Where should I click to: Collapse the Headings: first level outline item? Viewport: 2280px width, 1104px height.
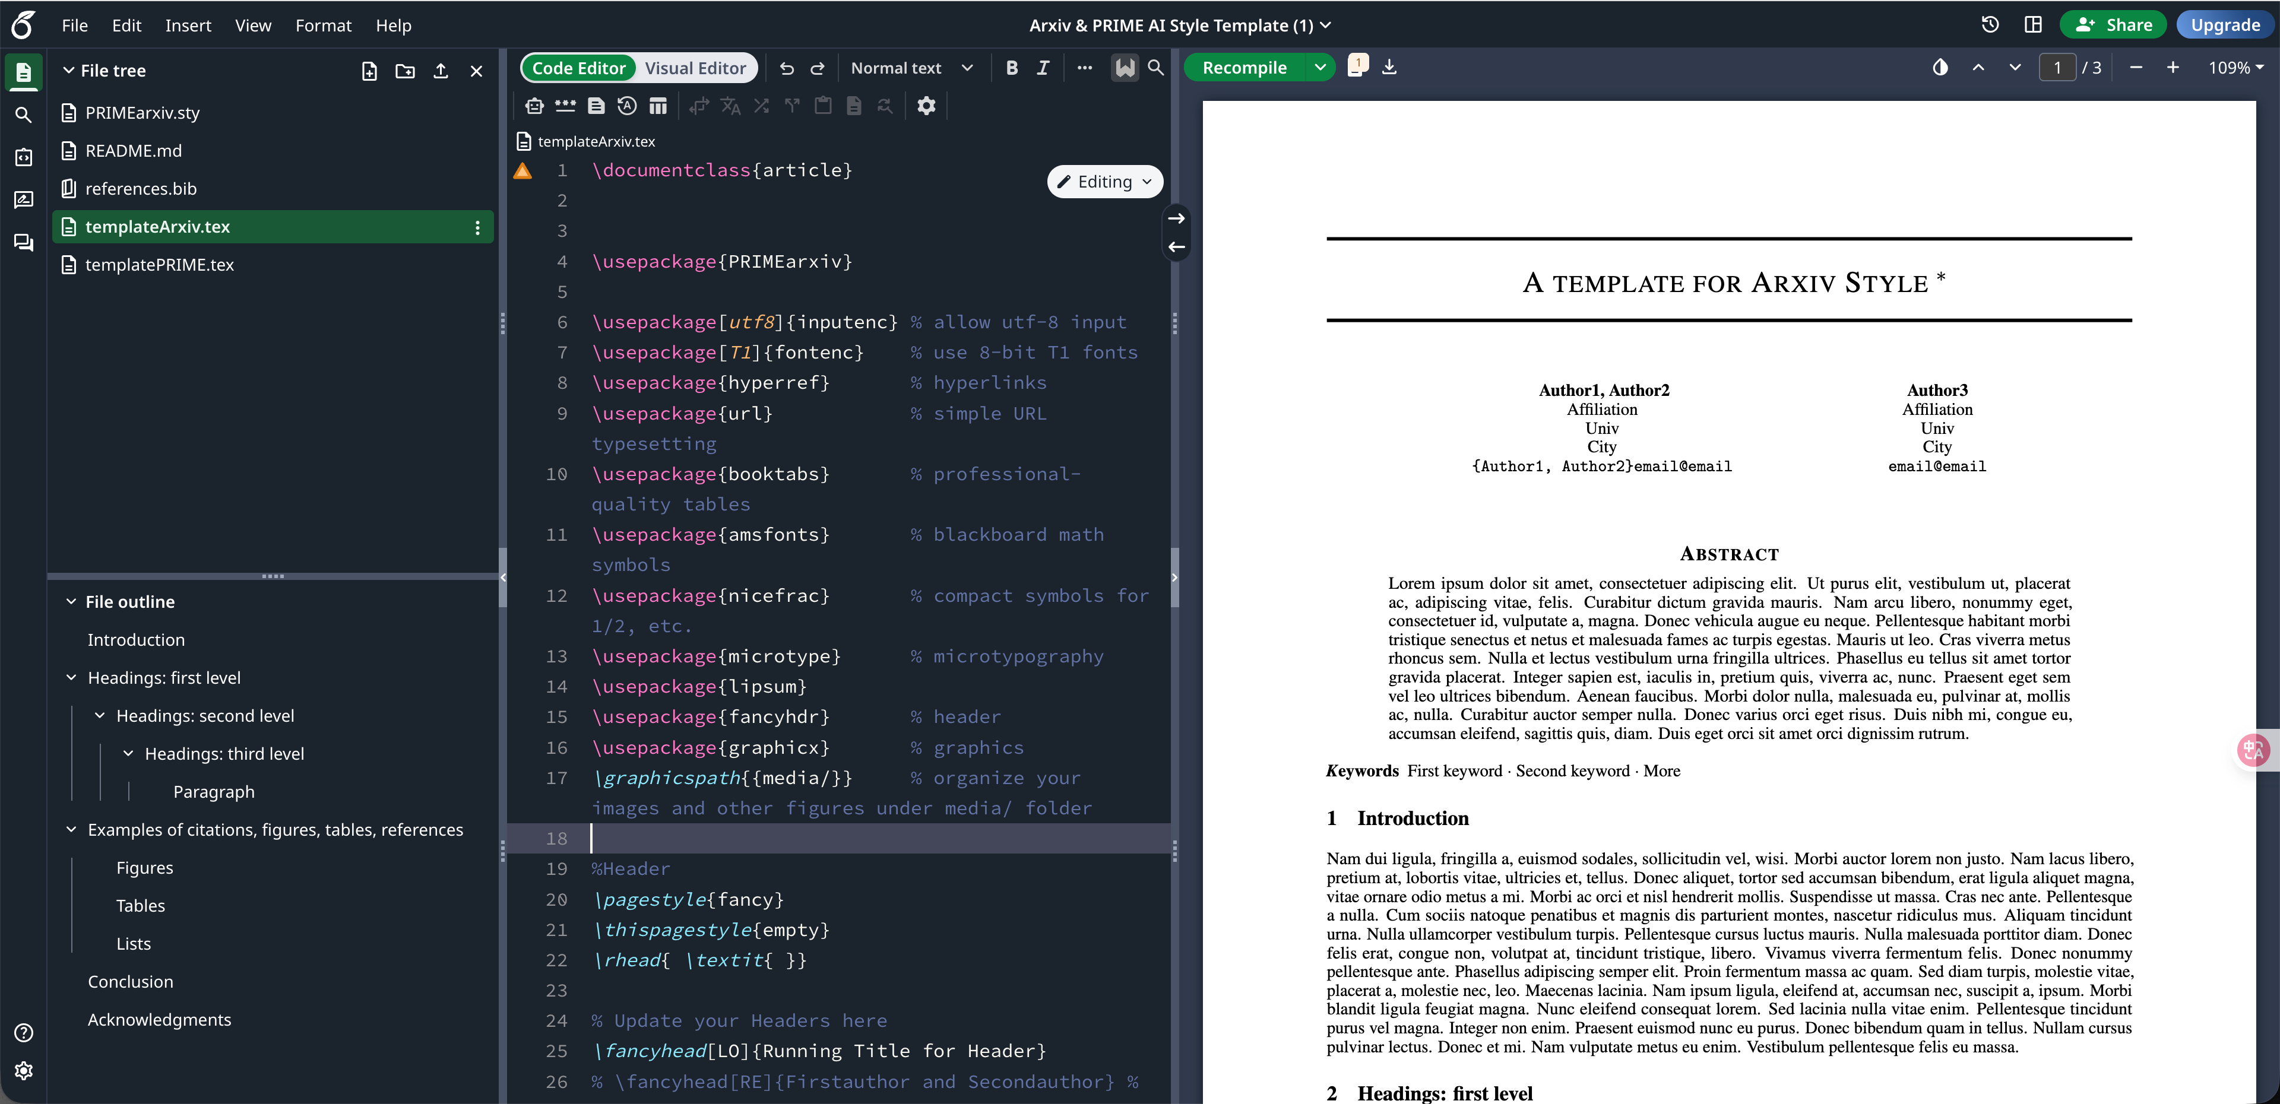(x=72, y=678)
